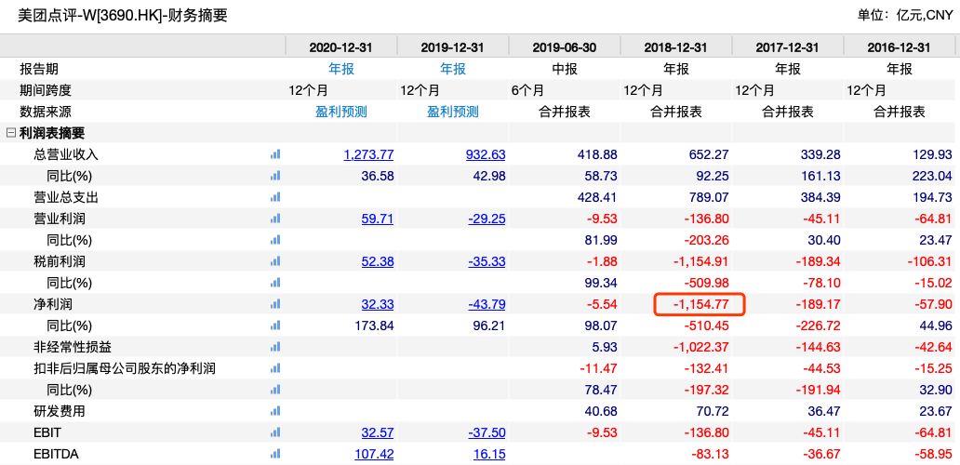960x465 pixels.
Task: Click chart icon in EBIT row
Action: [274, 432]
